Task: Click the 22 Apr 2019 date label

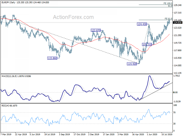Action: tap(21, 134)
